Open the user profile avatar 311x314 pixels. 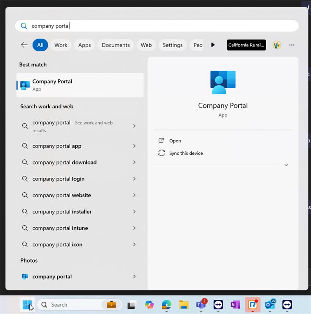click(277, 45)
